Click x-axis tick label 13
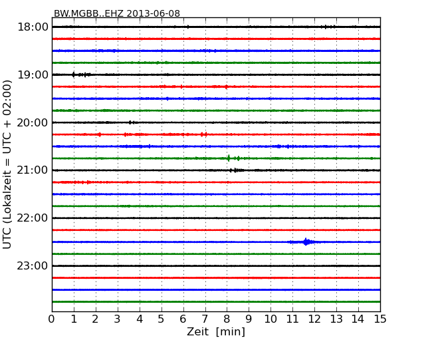This screenshot has width=432, height=346. click(x=336, y=319)
